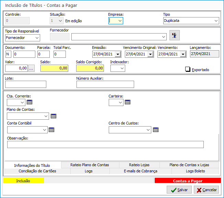The height and width of the screenshot is (198, 224).
Task: Click the ellipsis button next to Valor
Action: coord(32,68)
